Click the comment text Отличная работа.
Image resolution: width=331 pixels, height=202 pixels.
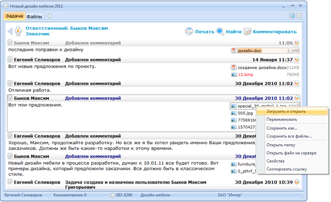[x=29, y=90]
